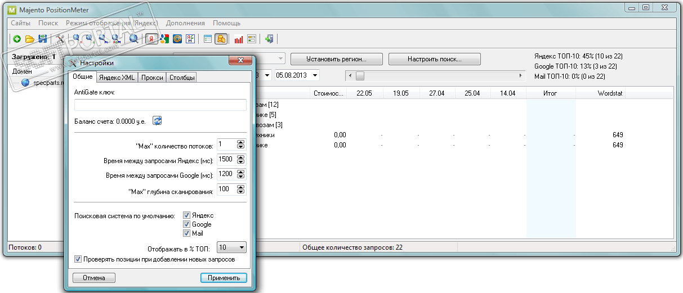Click the checklist window icon in toolbar
Viewport: 683px width, 293px height.
[x=208, y=39]
